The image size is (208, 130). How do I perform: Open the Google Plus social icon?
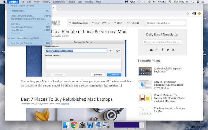pyautogui.click(x=157, y=50)
